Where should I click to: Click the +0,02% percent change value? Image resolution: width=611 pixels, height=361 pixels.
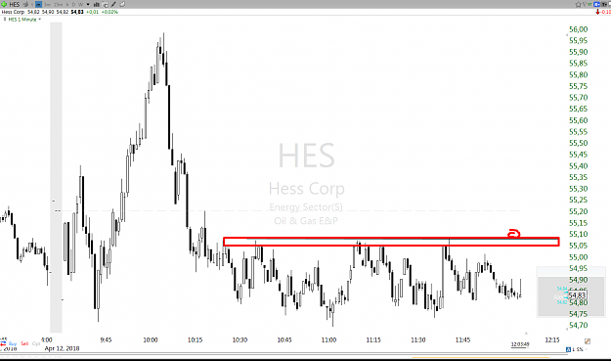coord(109,12)
